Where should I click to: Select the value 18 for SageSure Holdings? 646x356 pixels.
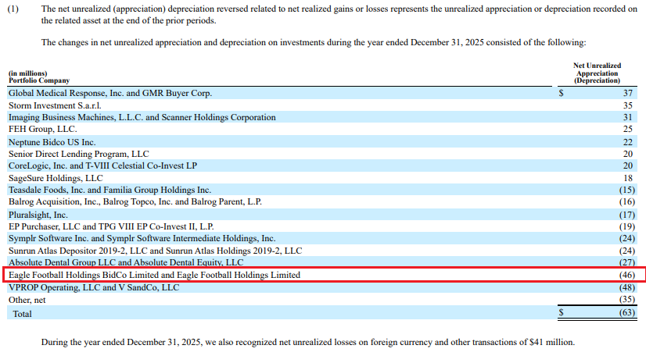click(627, 179)
